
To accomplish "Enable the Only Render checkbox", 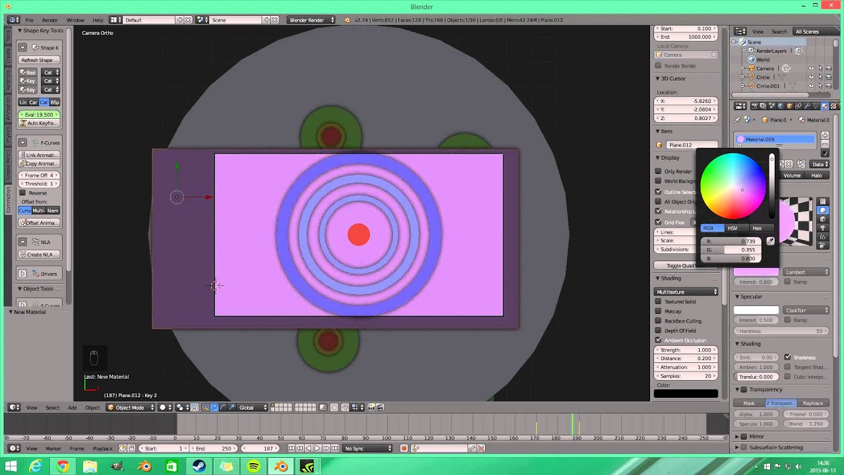I will tap(658, 172).
